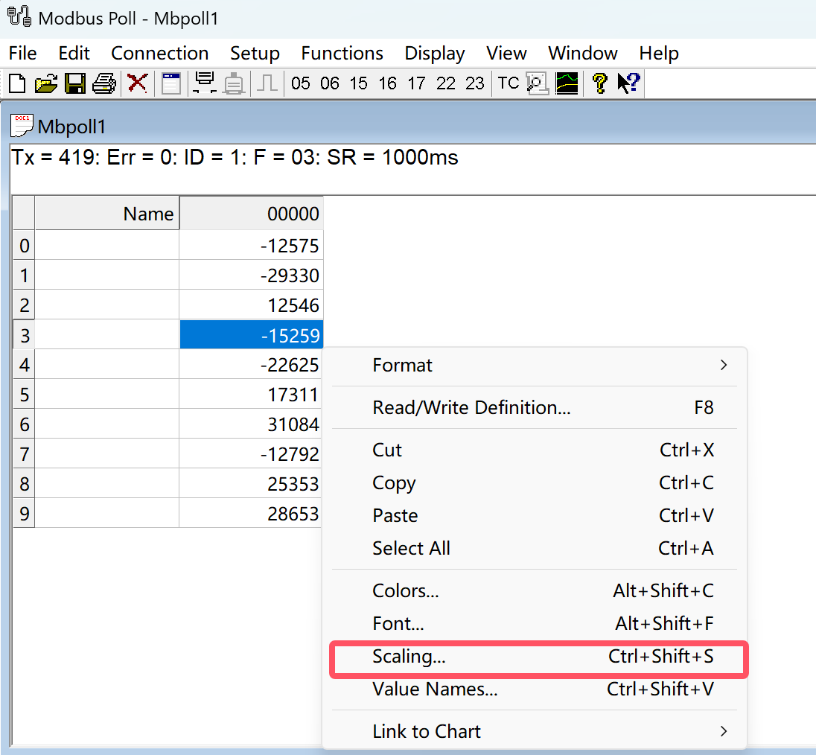Click the 00000 column header

point(252,214)
